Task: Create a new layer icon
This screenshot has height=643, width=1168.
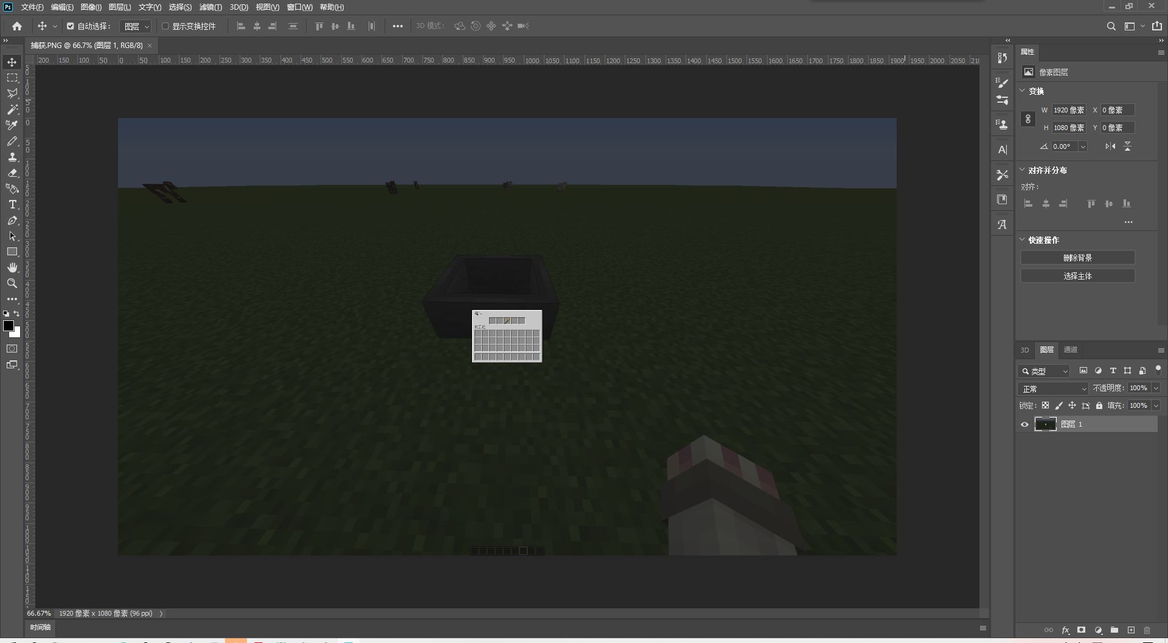Action: (x=1131, y=630)
